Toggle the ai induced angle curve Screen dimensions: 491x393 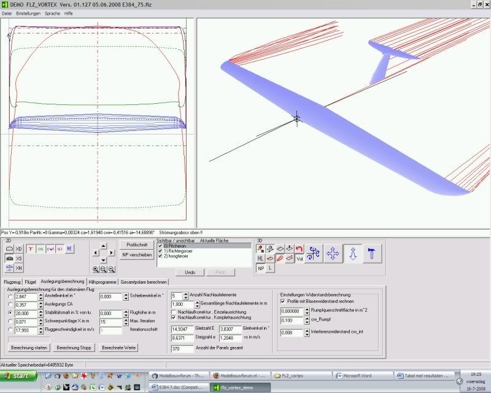click(x=60, y=249)
